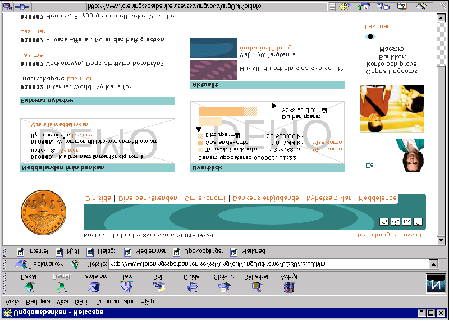Click the Netscape N logo
Screen dimensions: 449x320
[436, 283]
